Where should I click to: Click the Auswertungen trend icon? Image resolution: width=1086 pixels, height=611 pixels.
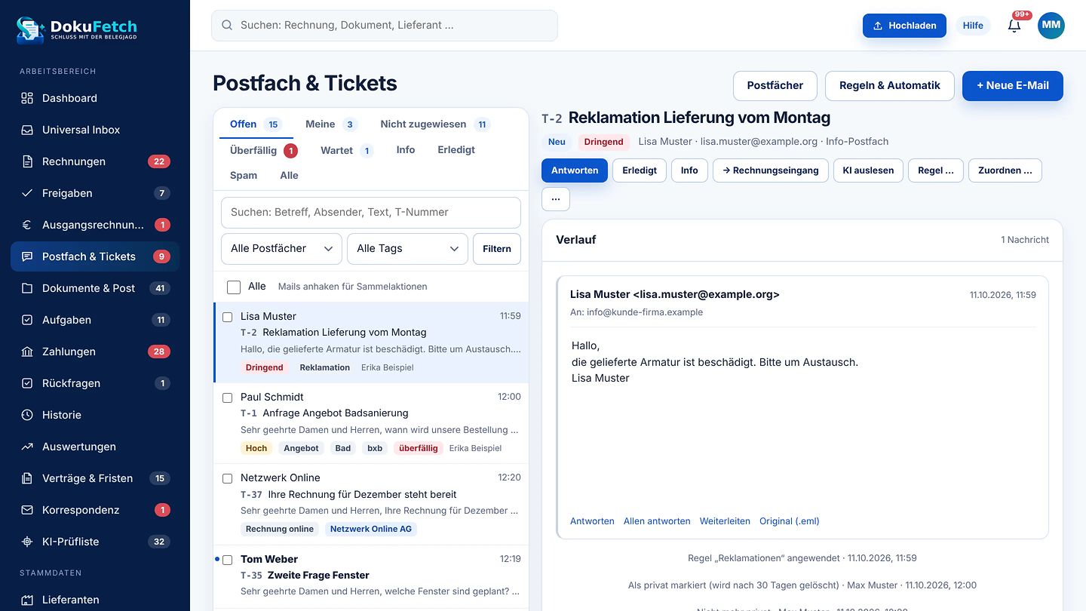point(27,447)
